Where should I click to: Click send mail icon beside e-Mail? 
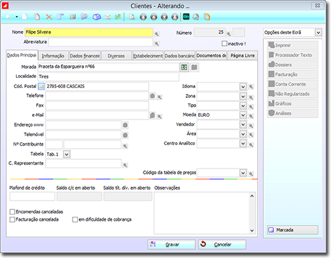click(152, 115)
